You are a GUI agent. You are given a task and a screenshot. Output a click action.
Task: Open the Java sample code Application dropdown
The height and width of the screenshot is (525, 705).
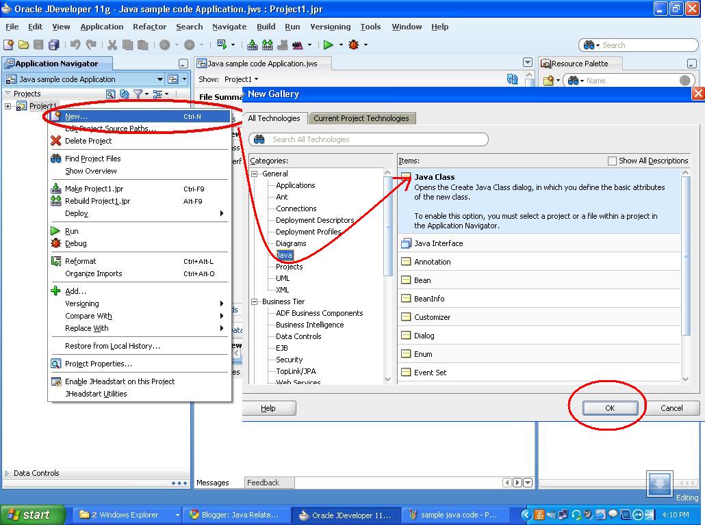click(159, 79)
